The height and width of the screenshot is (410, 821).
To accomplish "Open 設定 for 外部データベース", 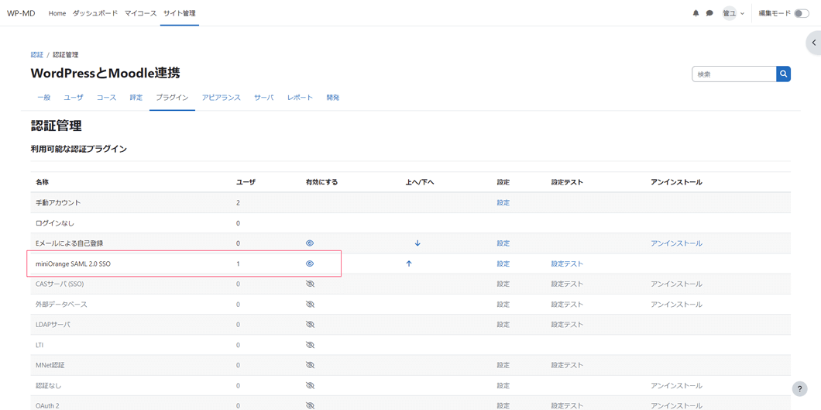I will [x=503, y=305].
